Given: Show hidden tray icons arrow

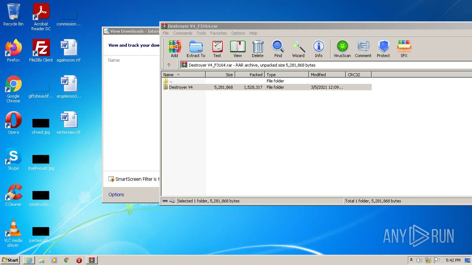Looking at the screenshot, I should click(411, 260).
